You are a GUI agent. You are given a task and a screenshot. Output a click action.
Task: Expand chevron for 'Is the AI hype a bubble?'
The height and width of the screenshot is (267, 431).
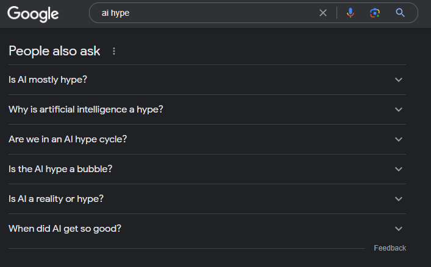tap(399, 169)
